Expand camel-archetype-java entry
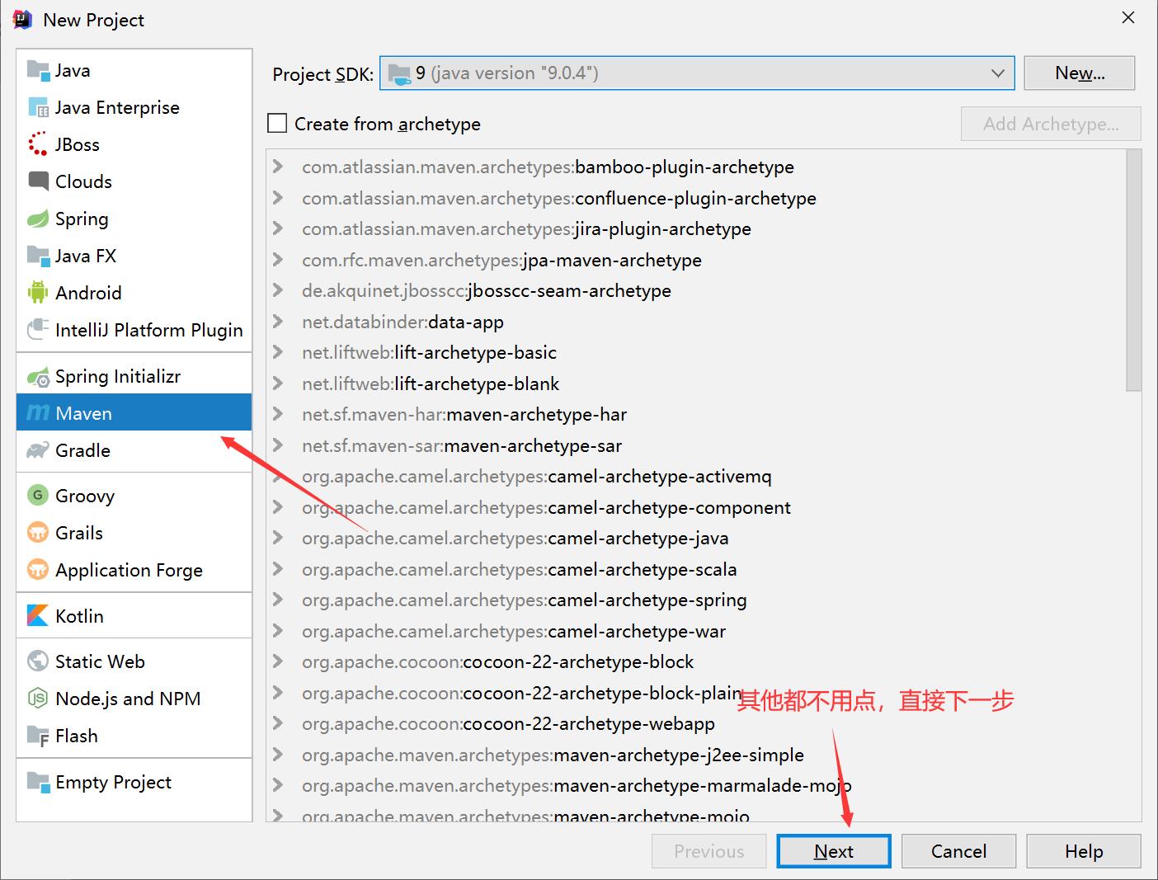Viewport: 1158px width, 880px height. (278, 538)
